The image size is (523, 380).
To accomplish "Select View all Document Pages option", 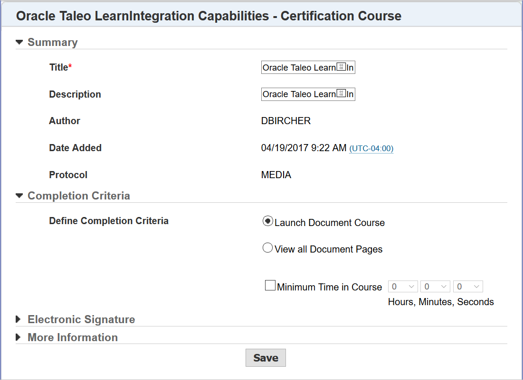I will [268, 248].
